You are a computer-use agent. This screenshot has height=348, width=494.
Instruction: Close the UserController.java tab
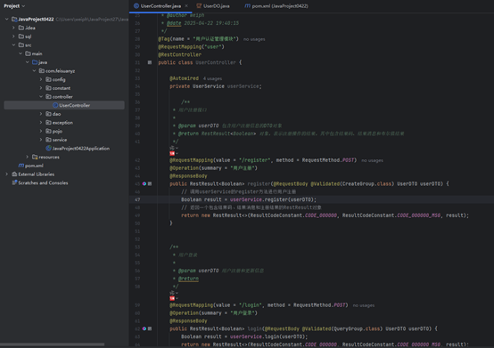pos(186,6)
